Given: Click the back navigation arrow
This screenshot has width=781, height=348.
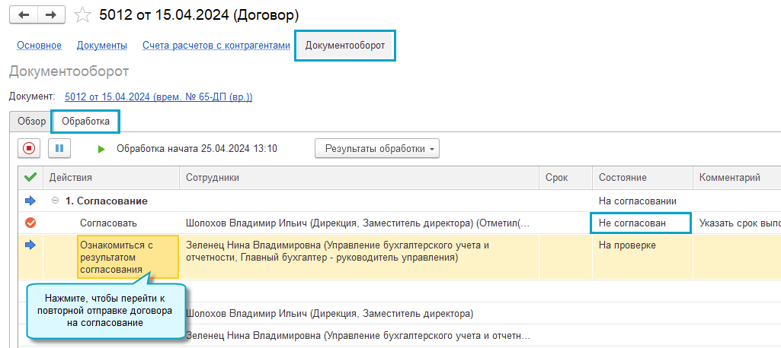Looking at the screenshot, I should point(24,15).
